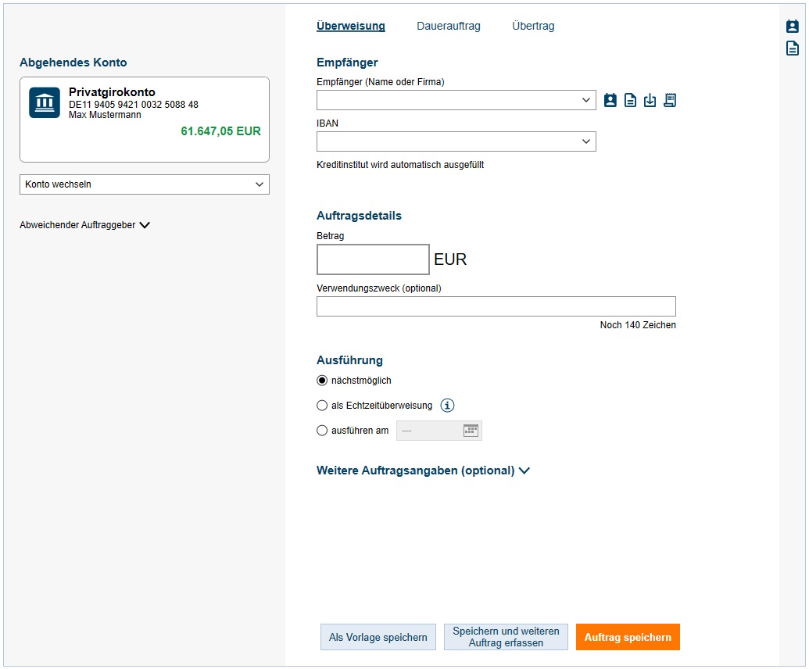Image resolution: width=809 pixels, height=669 pixels.
Task: Click the orange Auftrag speichern button
Action: pos(628,637)
